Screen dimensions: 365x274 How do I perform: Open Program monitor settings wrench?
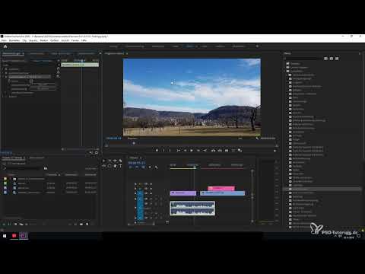click(257, 139)
